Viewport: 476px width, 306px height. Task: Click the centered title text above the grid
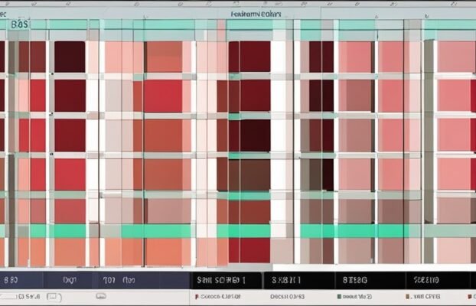[x=256, y=14]
